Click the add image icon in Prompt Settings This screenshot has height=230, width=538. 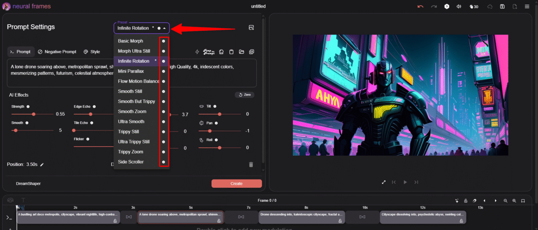[x=251, y=28]
